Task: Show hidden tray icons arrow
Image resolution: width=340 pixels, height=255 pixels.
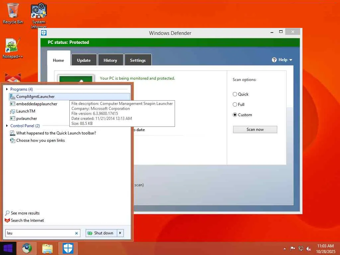Action: (x=285, y=249)
